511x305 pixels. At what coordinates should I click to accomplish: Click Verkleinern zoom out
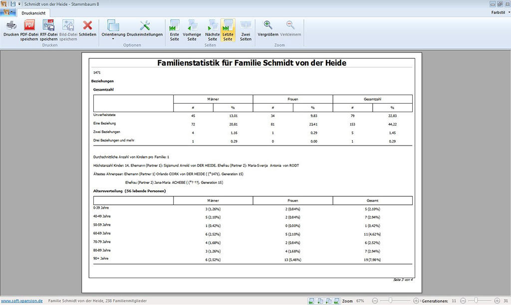coord(290,28)
